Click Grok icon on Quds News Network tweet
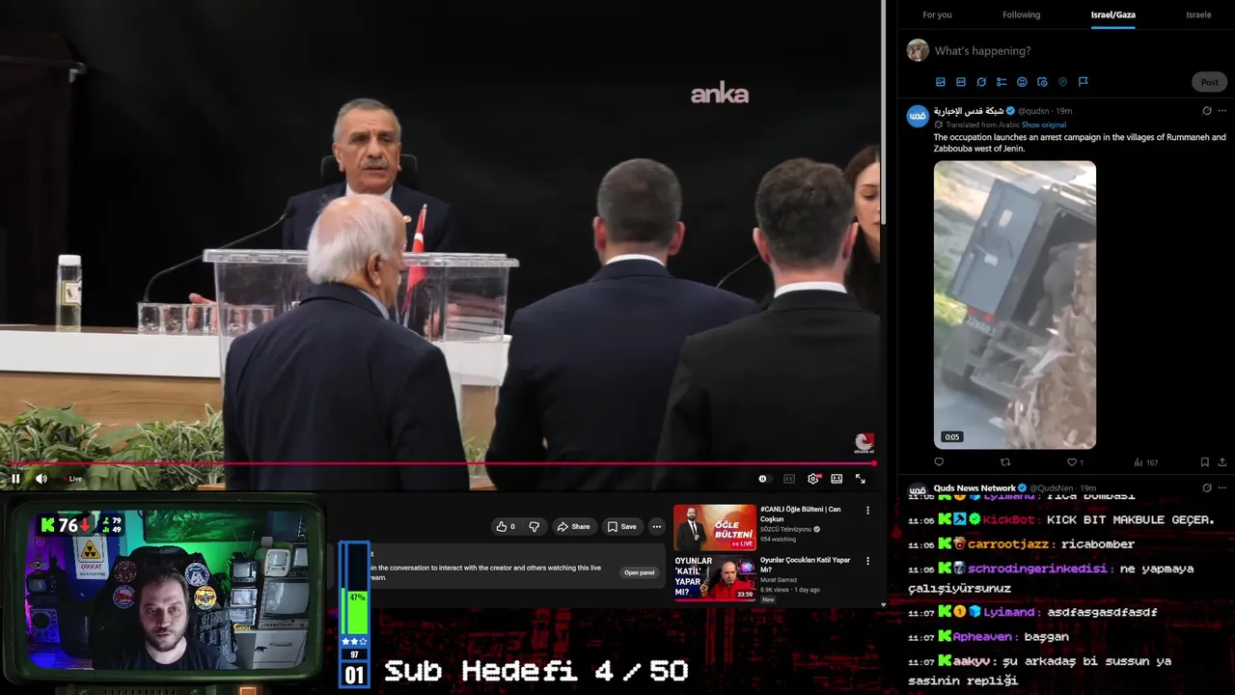Screen dimensions: 1235x695 [x=1207, y=488]
